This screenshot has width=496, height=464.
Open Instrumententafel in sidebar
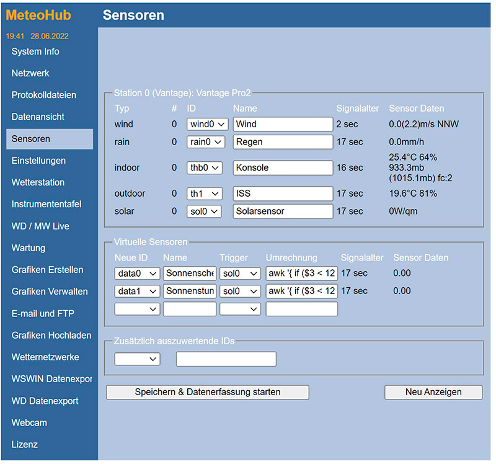pos(46,205)
